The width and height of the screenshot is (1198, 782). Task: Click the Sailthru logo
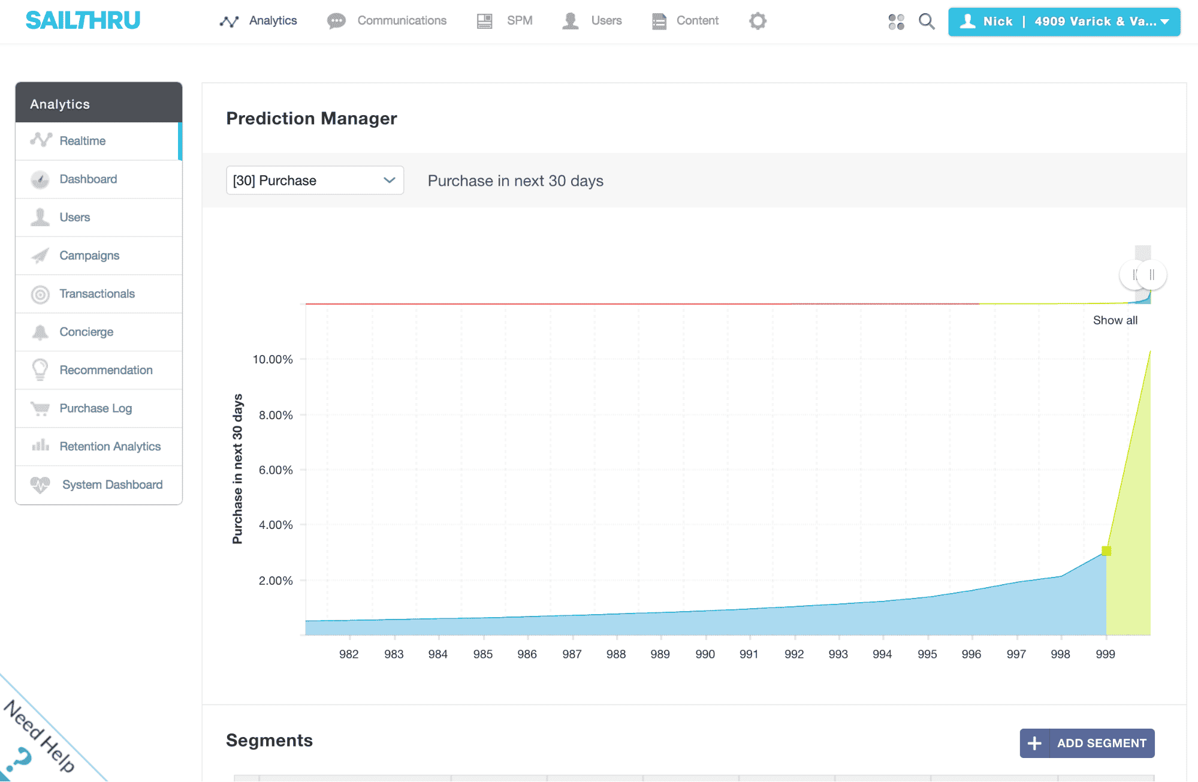coord(83,20)
